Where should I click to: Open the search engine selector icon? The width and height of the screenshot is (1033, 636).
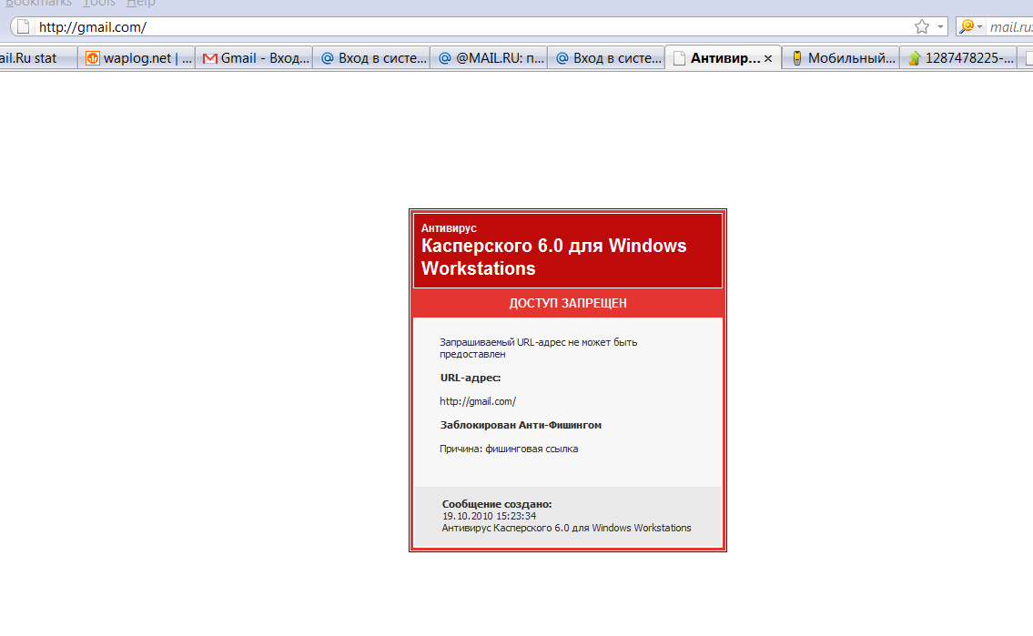(x=970, y=26)
